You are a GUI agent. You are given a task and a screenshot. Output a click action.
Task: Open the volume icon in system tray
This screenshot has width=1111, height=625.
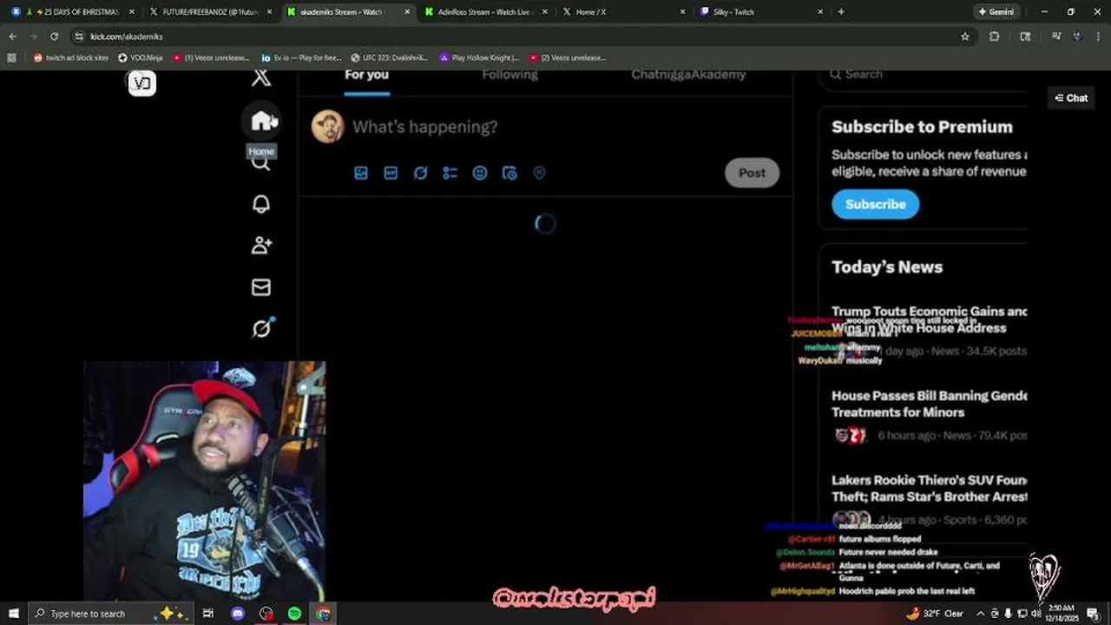tap(1036, 614)
